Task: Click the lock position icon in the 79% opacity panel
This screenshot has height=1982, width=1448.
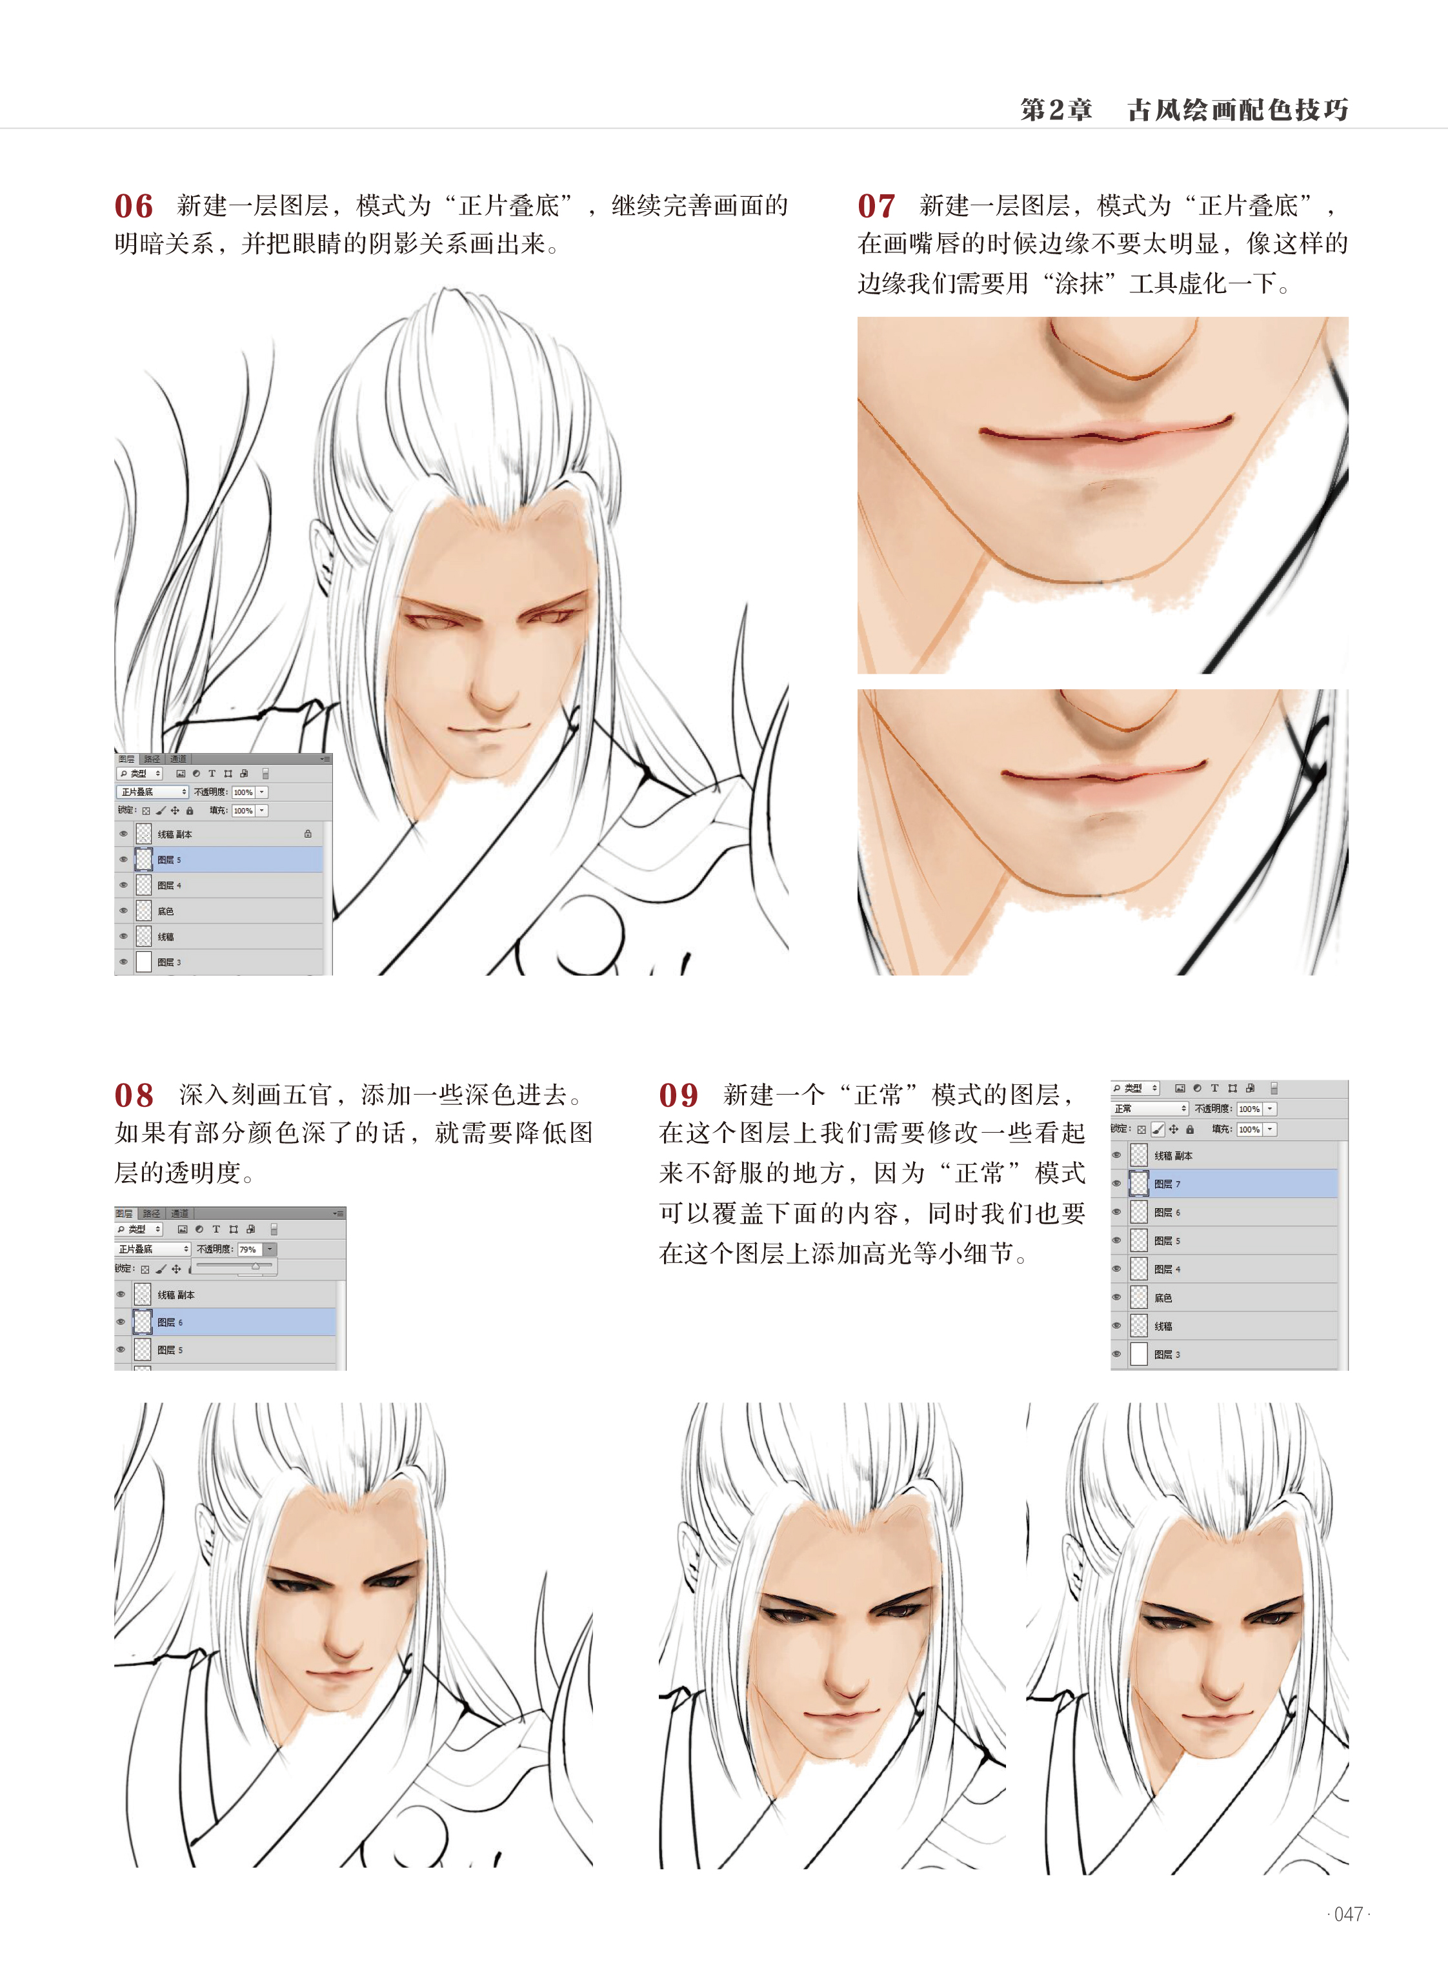Action: coord(176,1268)
